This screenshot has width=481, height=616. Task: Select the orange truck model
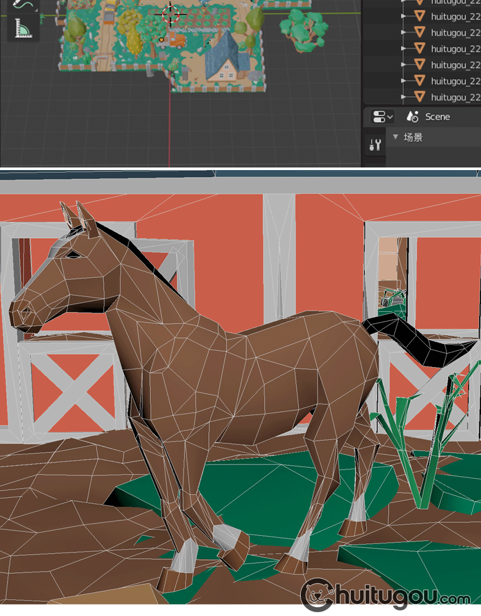(x=175, y=40)
